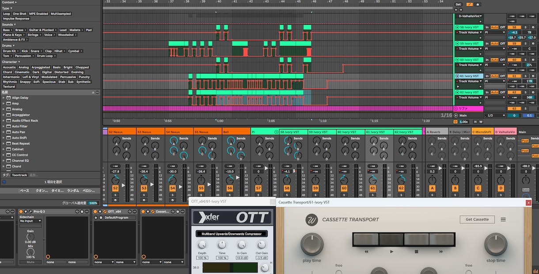The height and width of the screenshot is (274, 539).
Task: Click the lock icon next to Set
Action: click(478, 4)
